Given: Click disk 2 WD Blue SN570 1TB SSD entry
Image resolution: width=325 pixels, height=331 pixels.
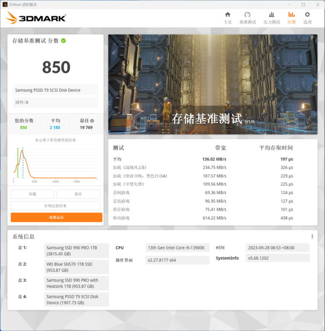Looking at the screenshot, I should 77,267.
